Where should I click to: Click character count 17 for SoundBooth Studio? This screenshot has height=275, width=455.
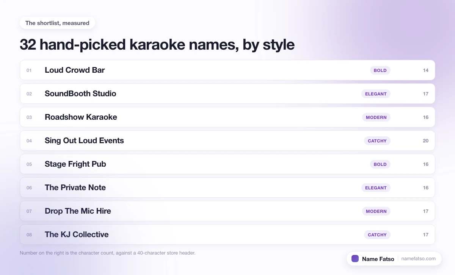pyautogui.click(x=426, y=94)
